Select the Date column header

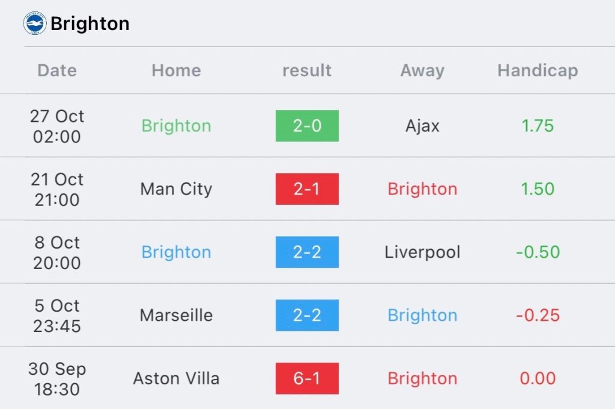[57, 71]
